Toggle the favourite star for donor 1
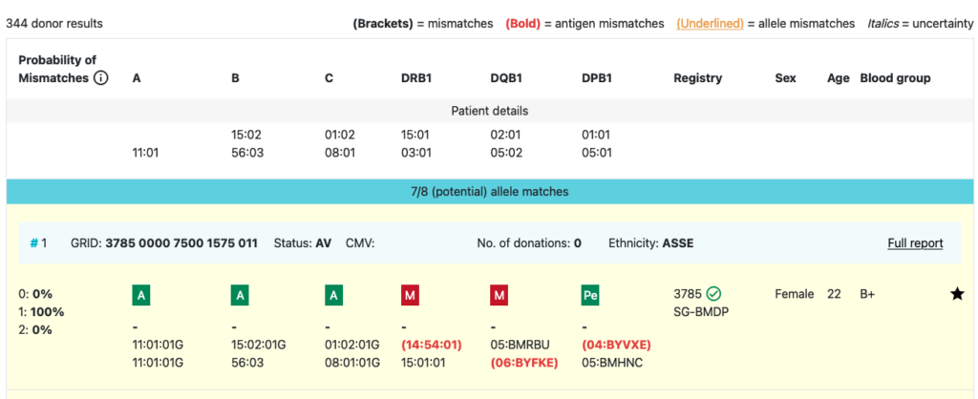 [x=957, y=294]
